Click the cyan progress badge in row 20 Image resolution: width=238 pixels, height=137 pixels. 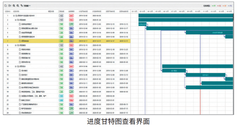61,96
